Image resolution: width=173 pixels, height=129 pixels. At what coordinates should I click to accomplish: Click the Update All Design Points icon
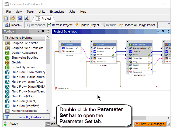point(121,25)
